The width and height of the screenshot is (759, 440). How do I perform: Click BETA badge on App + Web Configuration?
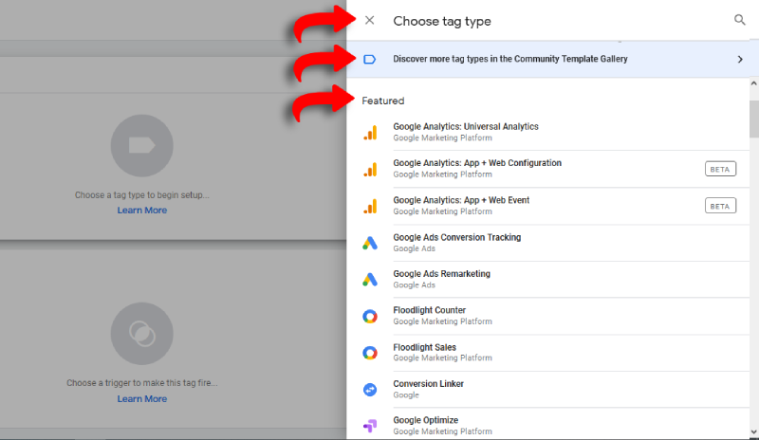tap(721, 169)
